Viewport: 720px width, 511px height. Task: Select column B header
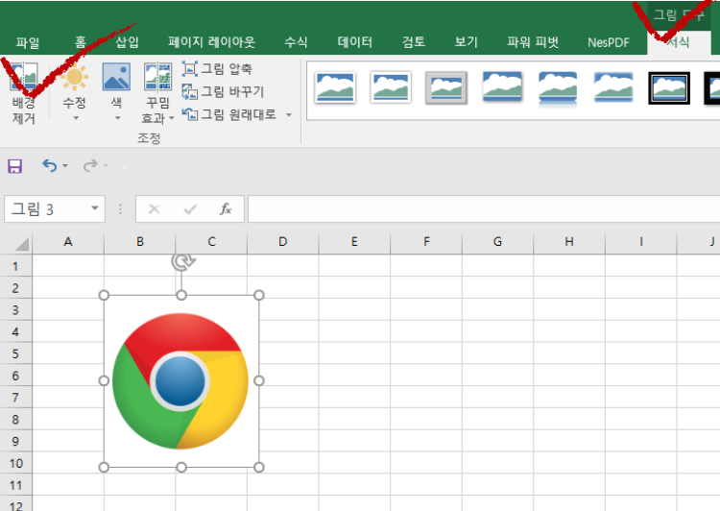[139, 242]
